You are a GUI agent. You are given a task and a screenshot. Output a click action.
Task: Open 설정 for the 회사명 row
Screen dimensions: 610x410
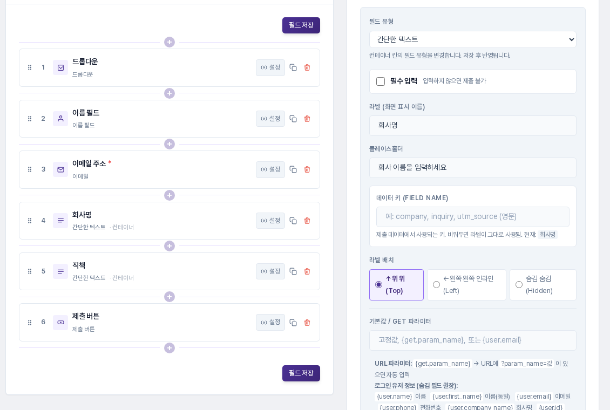click(270, 221)
